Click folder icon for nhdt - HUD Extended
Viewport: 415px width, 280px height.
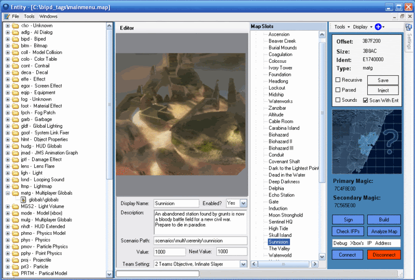pyautogui.click(x=16, y=226)
